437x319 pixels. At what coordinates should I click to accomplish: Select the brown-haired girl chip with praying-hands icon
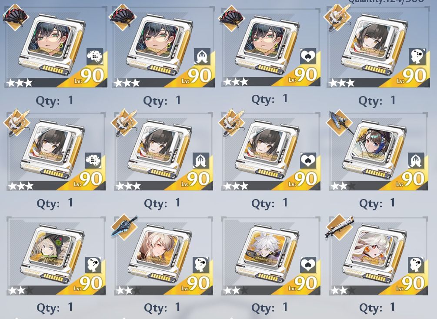pos(163,151)
